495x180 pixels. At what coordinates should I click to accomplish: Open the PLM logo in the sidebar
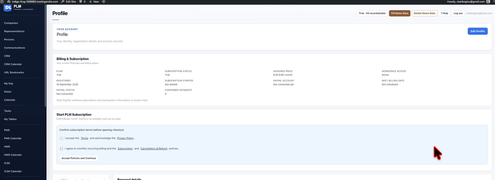tap(8, 7)
